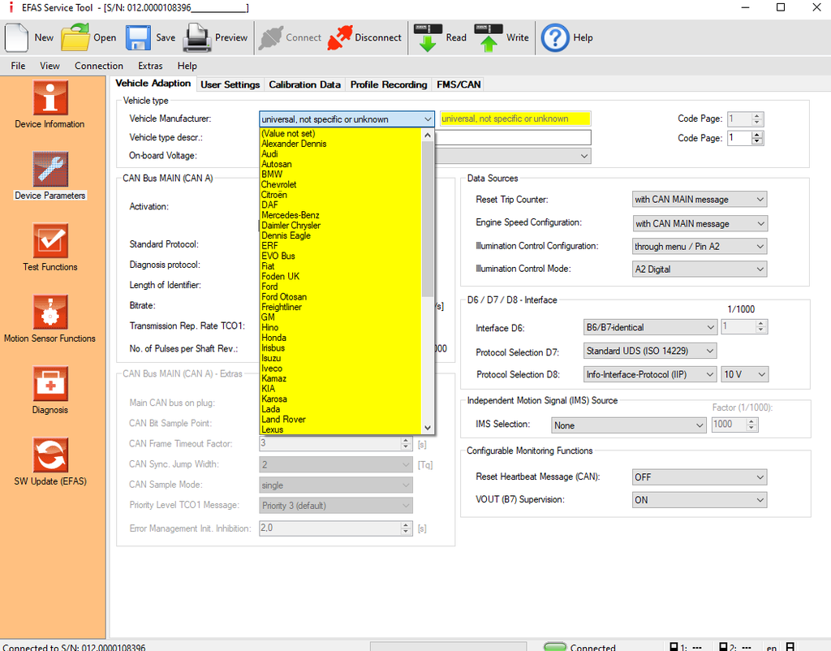Switch to the User Settings tab

[230, 84]
